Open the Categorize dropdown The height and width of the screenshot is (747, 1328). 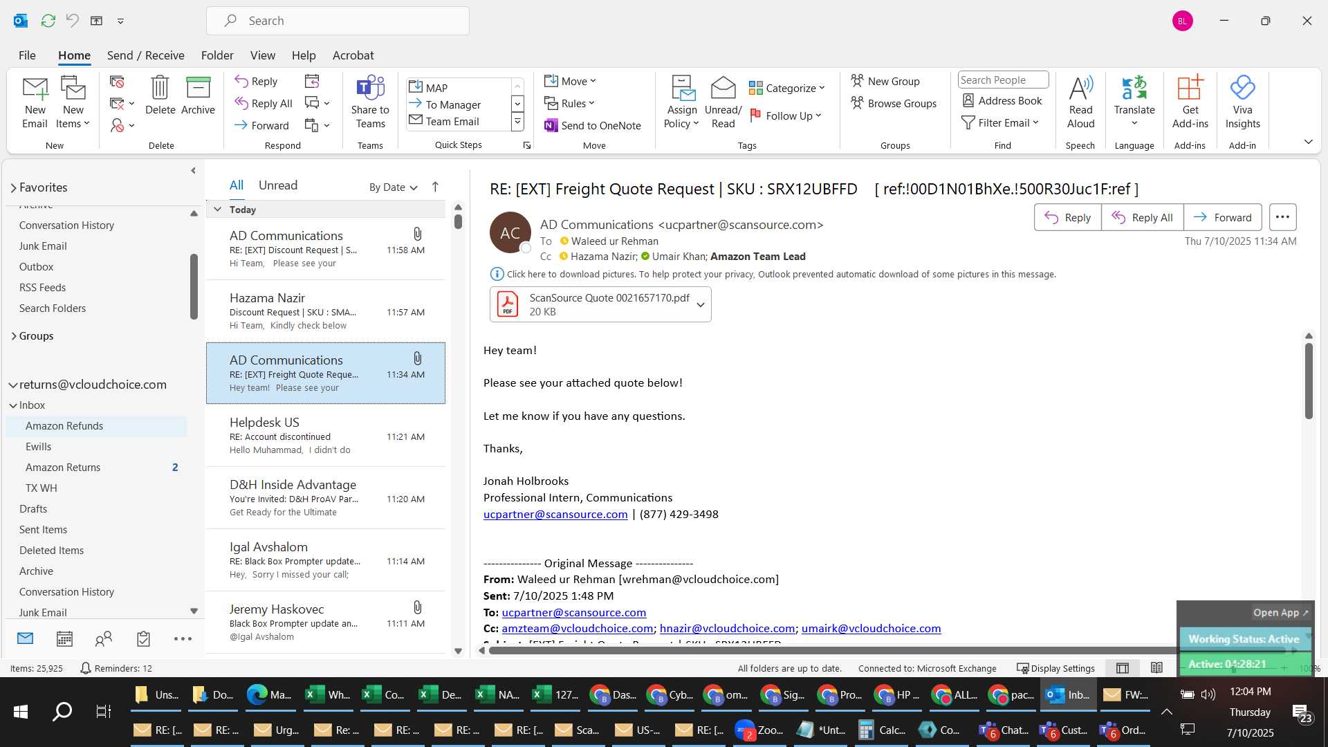click(x=787, y=88)
